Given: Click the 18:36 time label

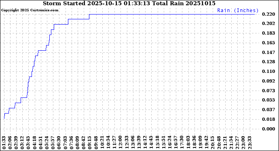Looking at the screenshot, I should pyautogui.click(x=194, y=143).
